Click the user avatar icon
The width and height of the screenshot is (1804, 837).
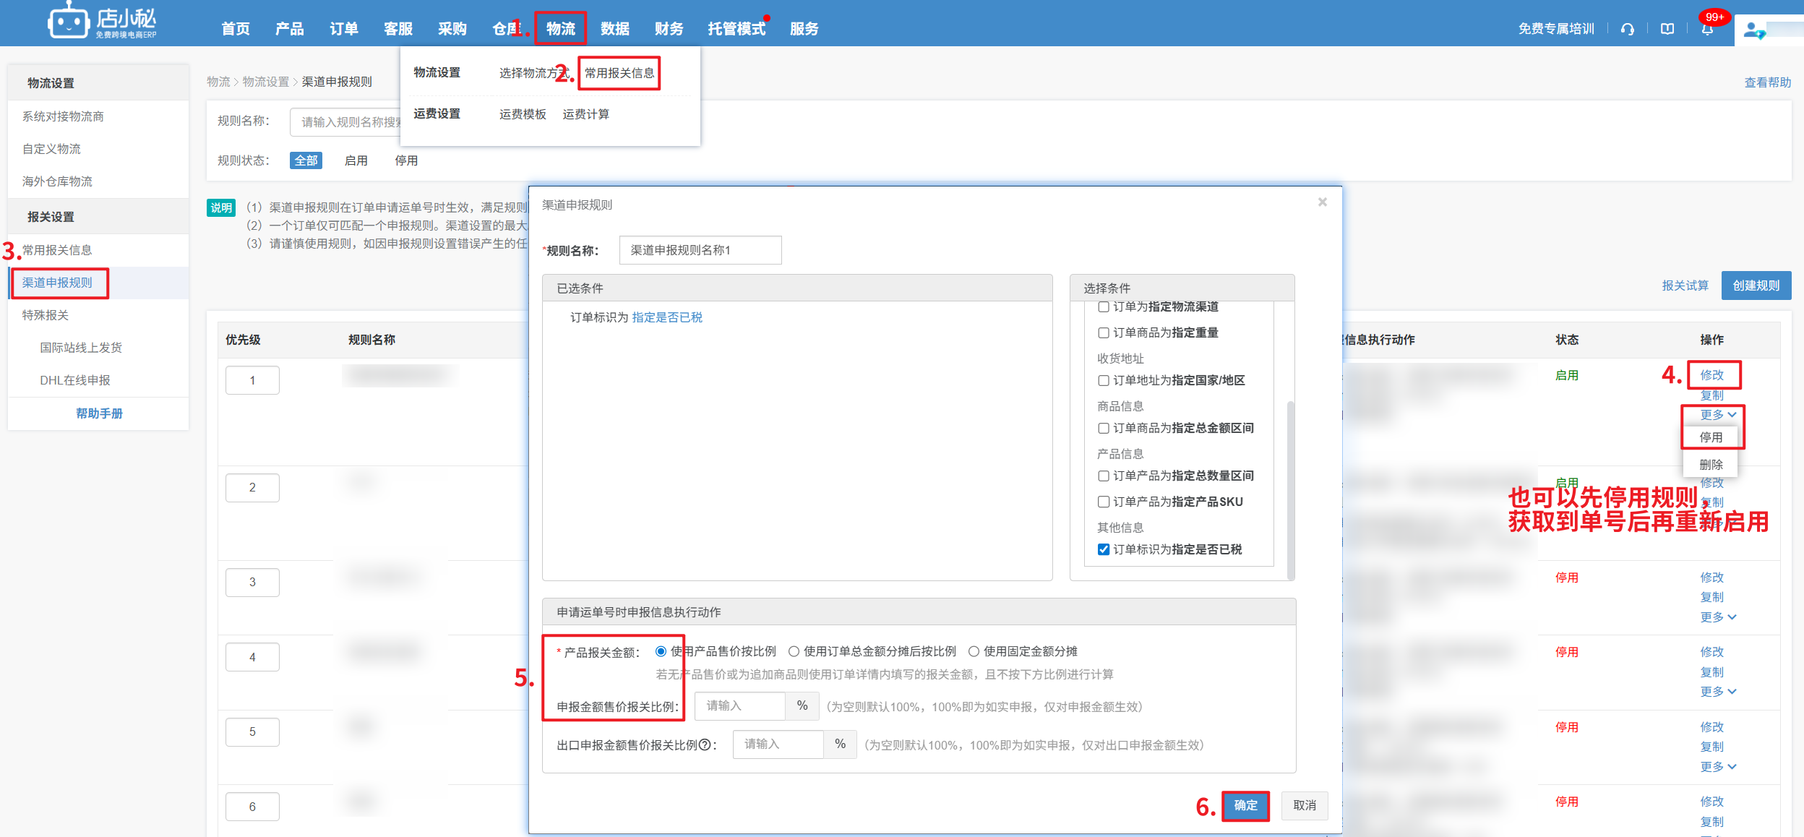point(1753,30)
